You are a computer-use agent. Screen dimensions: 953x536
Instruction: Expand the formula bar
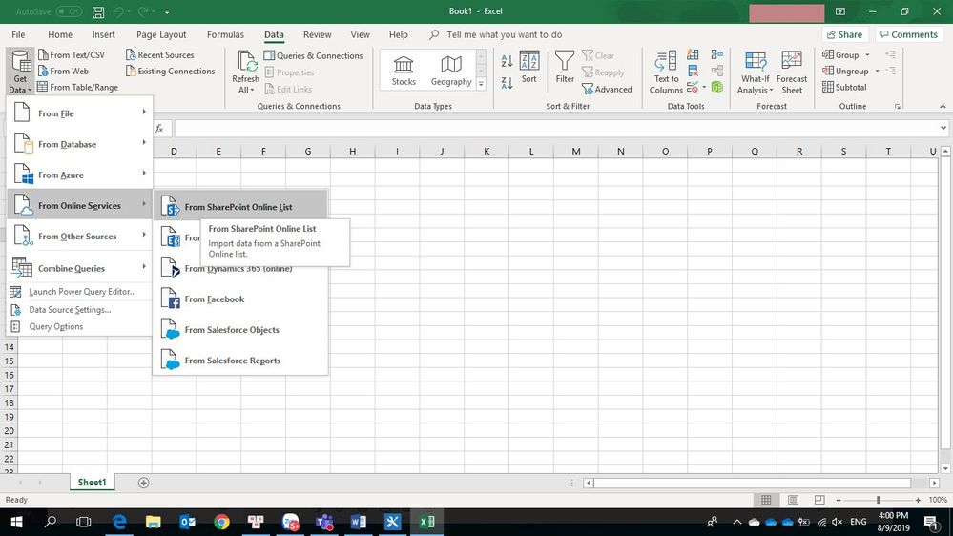coord(943,128)
